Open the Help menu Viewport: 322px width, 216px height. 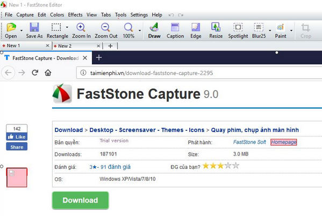tap(157, 15)
